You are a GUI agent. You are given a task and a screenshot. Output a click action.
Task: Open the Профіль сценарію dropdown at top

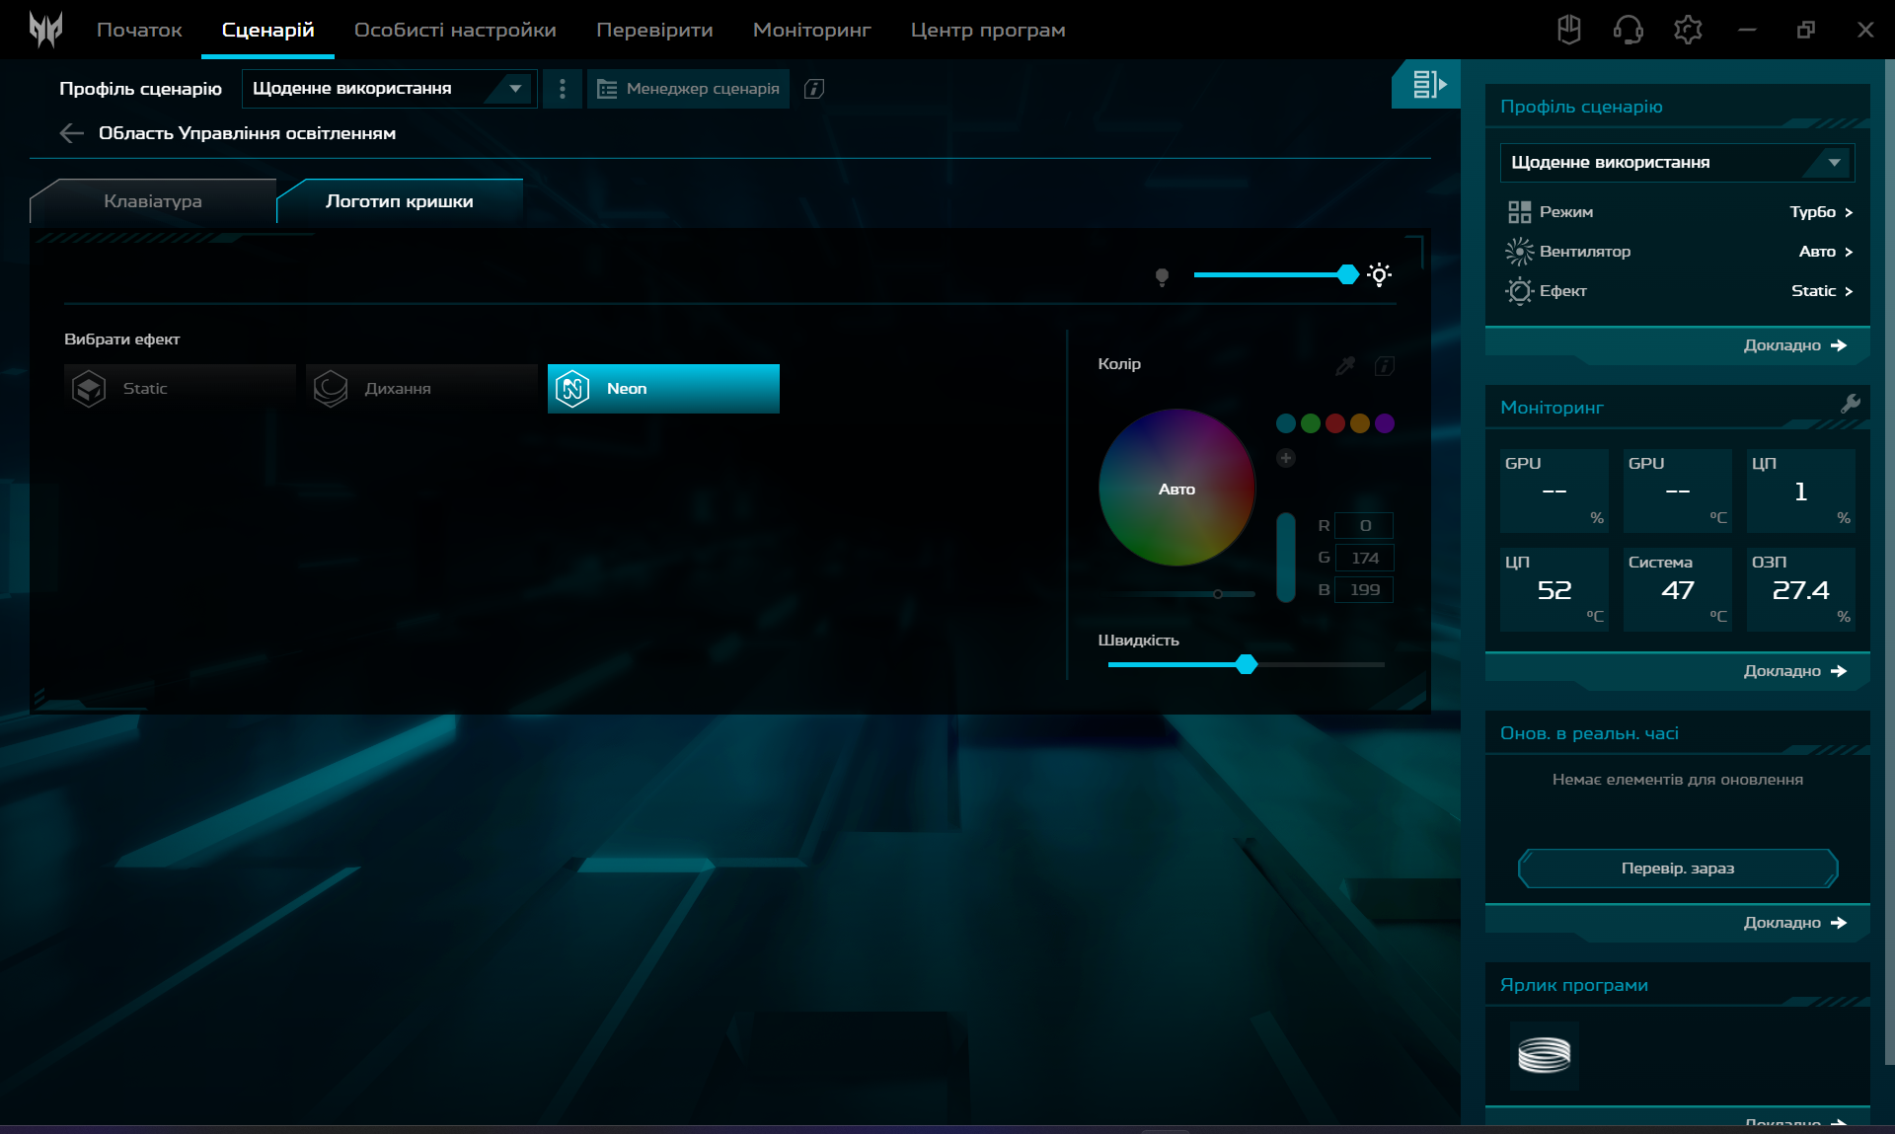389,89
